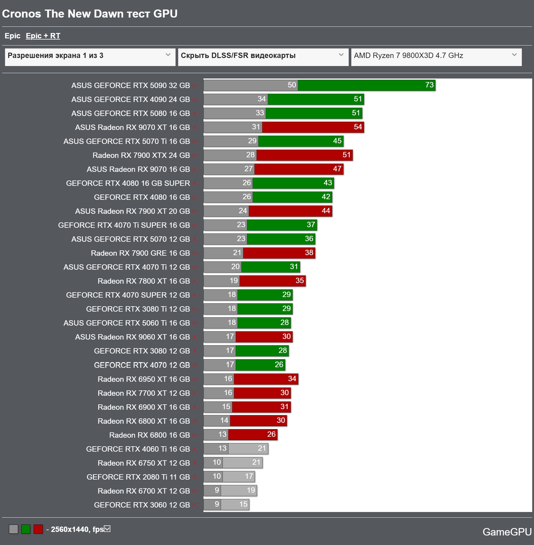Remove GEFORCE RTX 3060 12 GB row
Viewport: 534px width, 545px height.
(x=195, y=505)
